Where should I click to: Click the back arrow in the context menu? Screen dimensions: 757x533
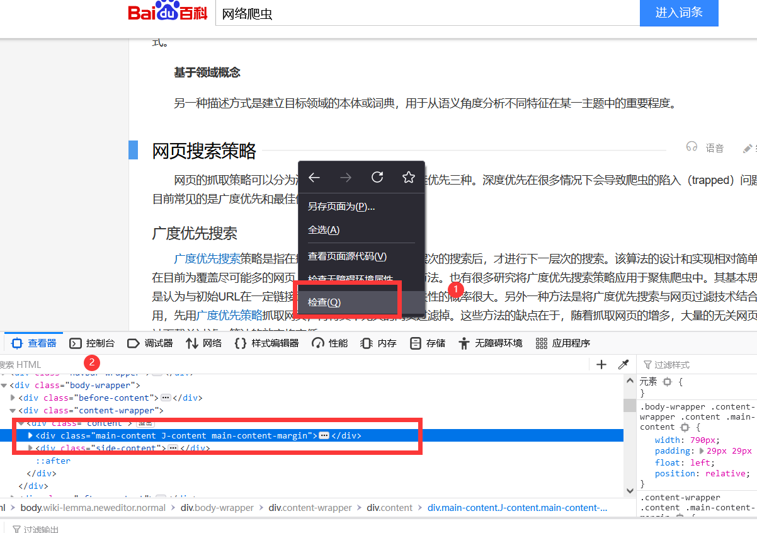(314, 178)
